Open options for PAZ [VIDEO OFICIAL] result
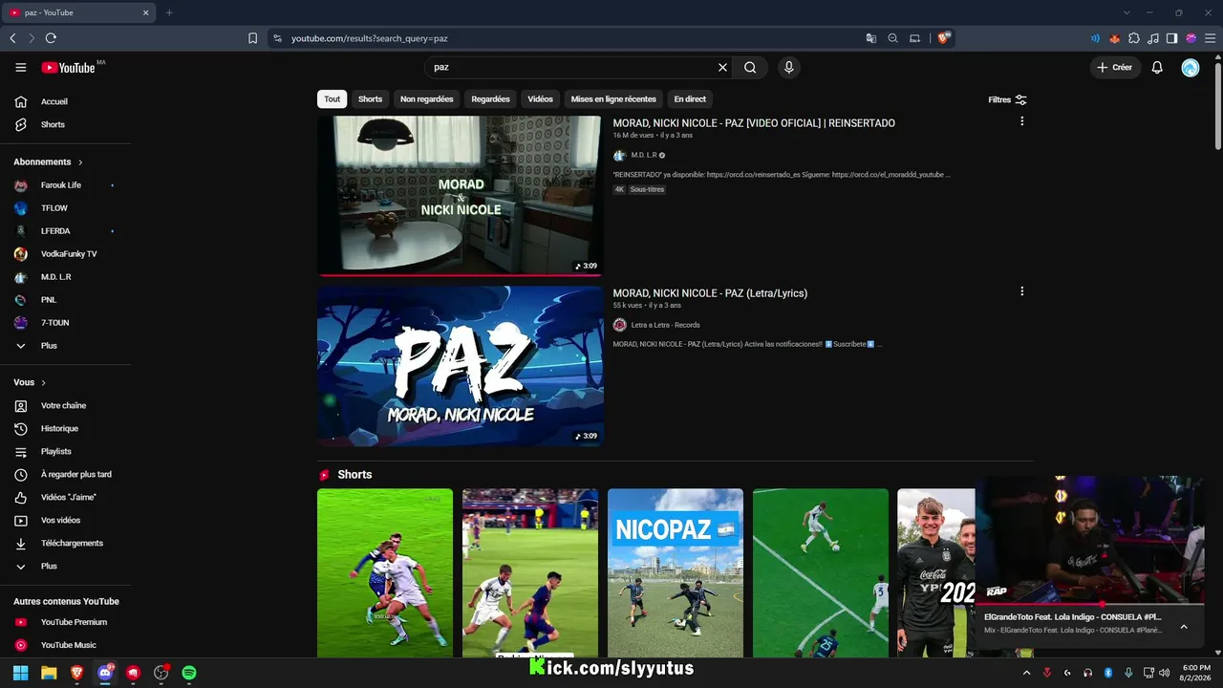 tap(1021, 121)
